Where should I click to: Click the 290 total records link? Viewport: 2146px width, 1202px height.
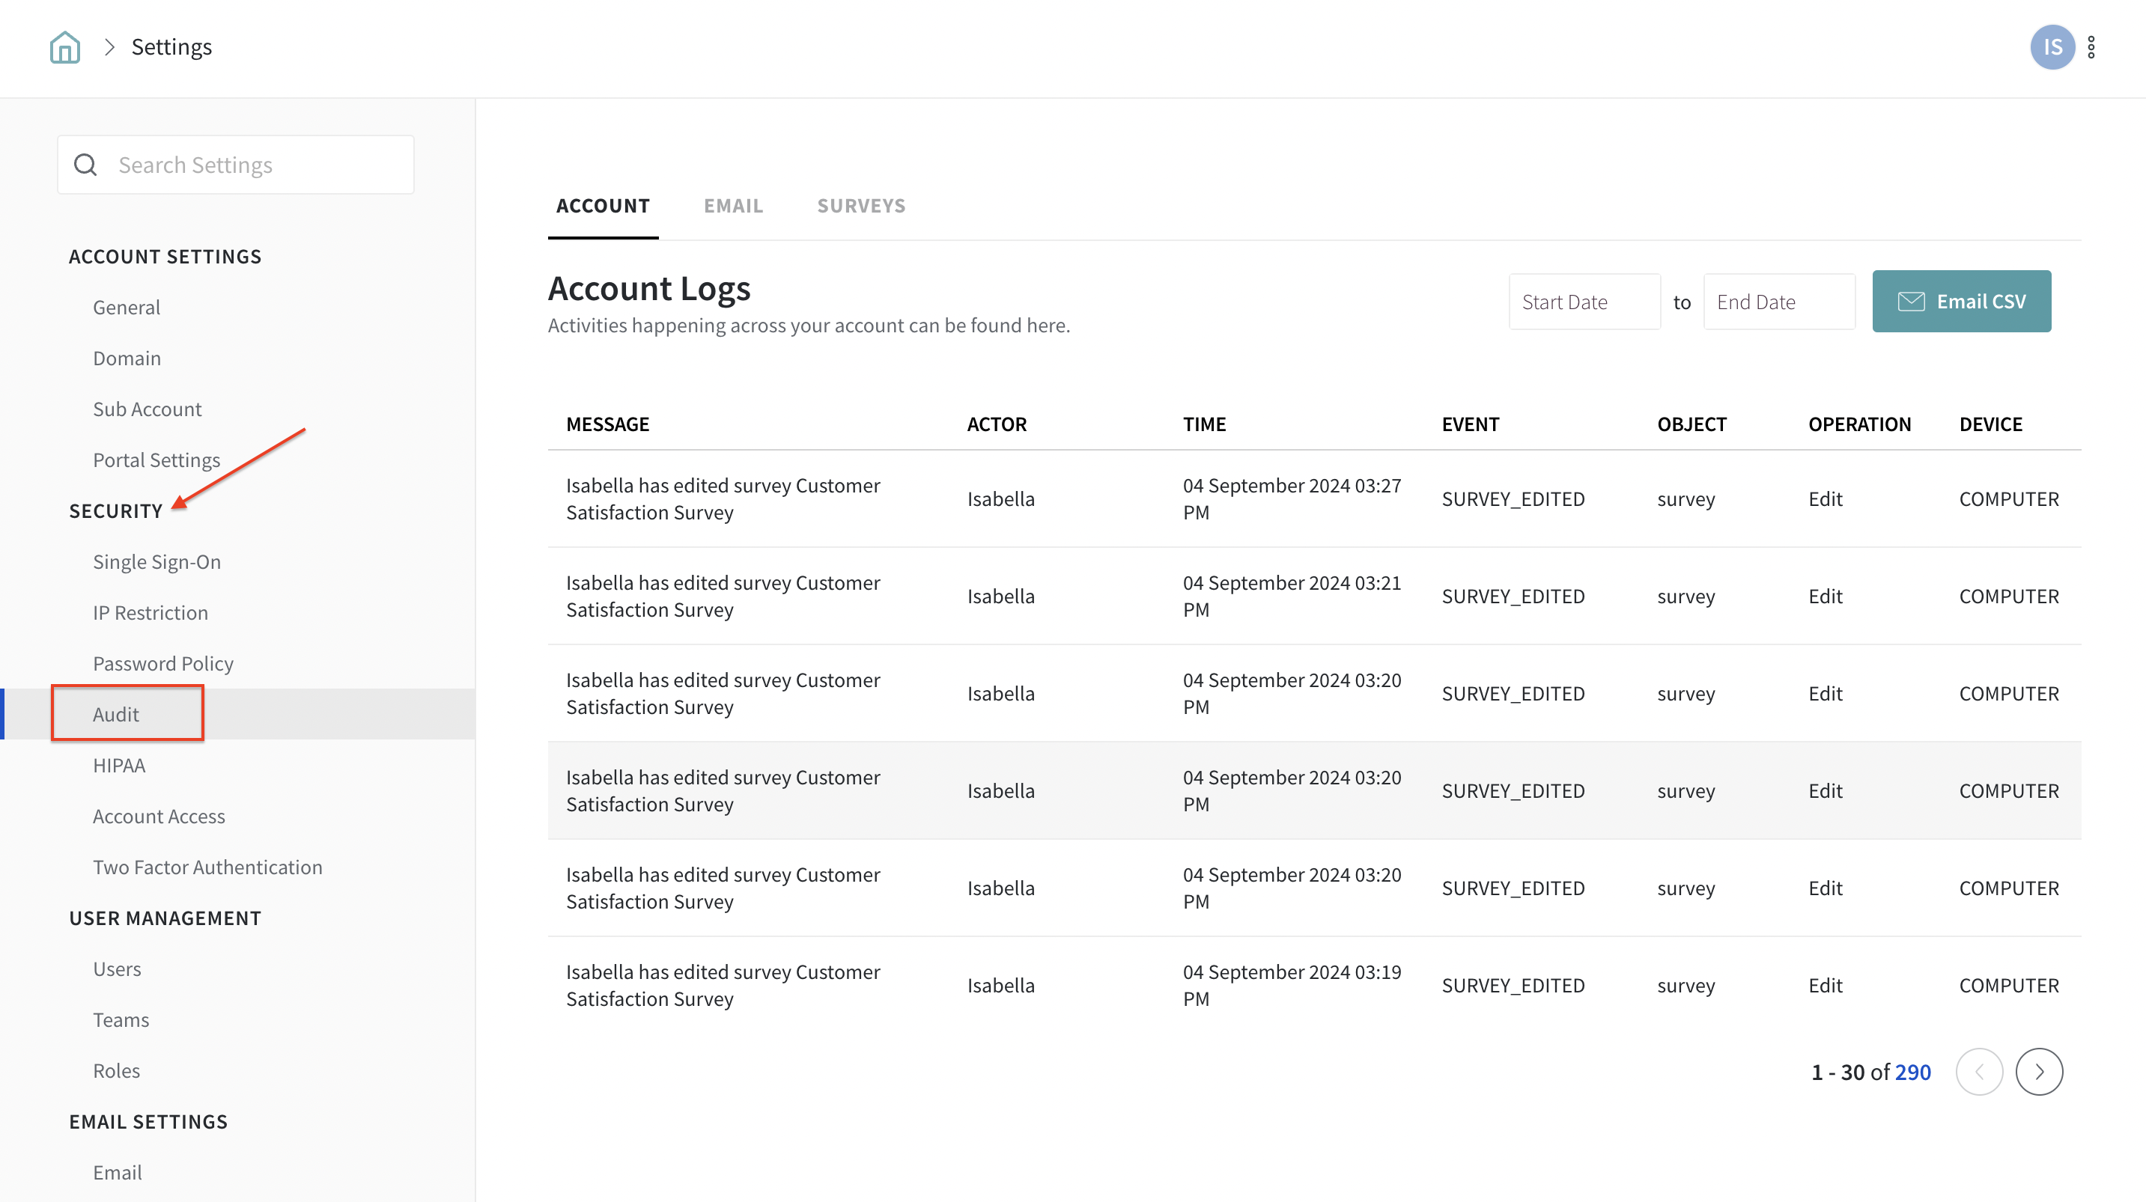(1912, 1072)
